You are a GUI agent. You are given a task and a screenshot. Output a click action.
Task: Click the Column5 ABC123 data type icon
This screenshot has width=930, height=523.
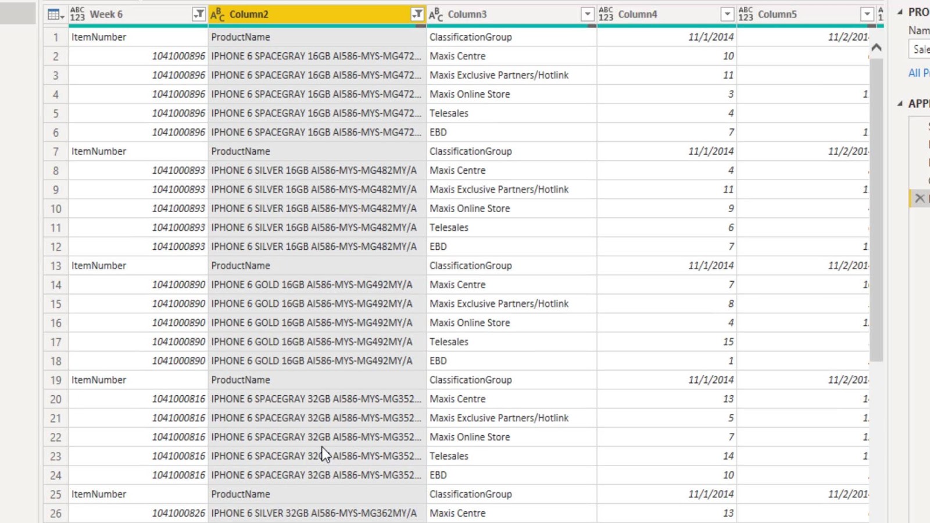pyautogui.click(x=746, y=15)
